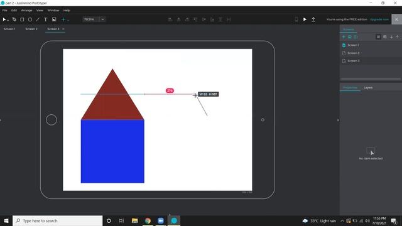The height and width of the screenshot is (226, 402).
Task: Open the Layers panel tab
Action: pyautogui.click(x=368, y=88)
